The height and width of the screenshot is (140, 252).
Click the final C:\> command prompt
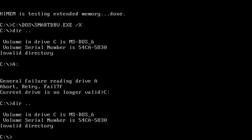(6, 137)
